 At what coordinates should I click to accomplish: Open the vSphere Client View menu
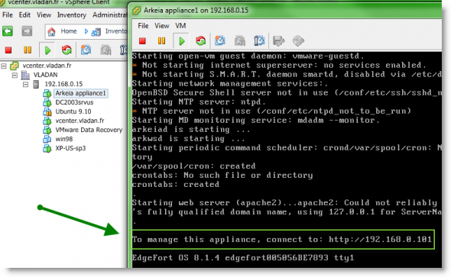point(44,15)
